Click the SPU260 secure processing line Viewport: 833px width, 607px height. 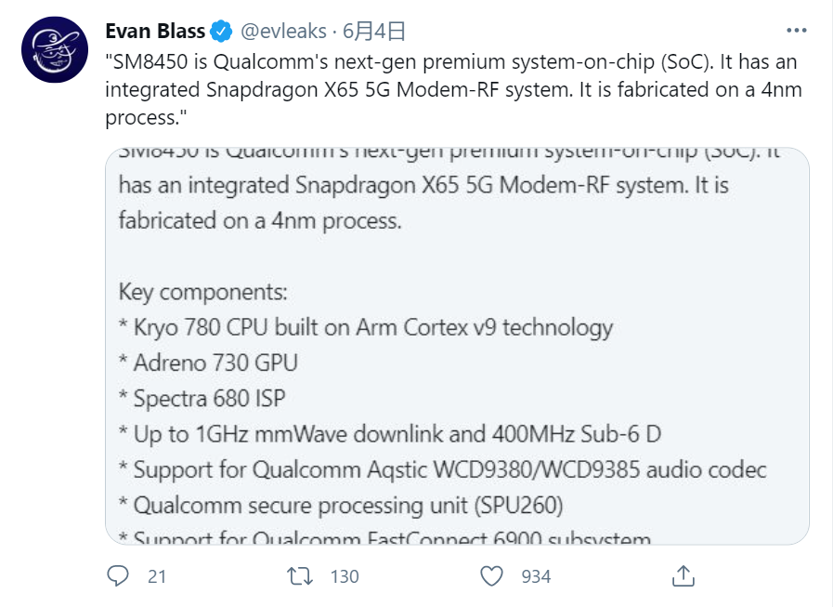(341, 506)
